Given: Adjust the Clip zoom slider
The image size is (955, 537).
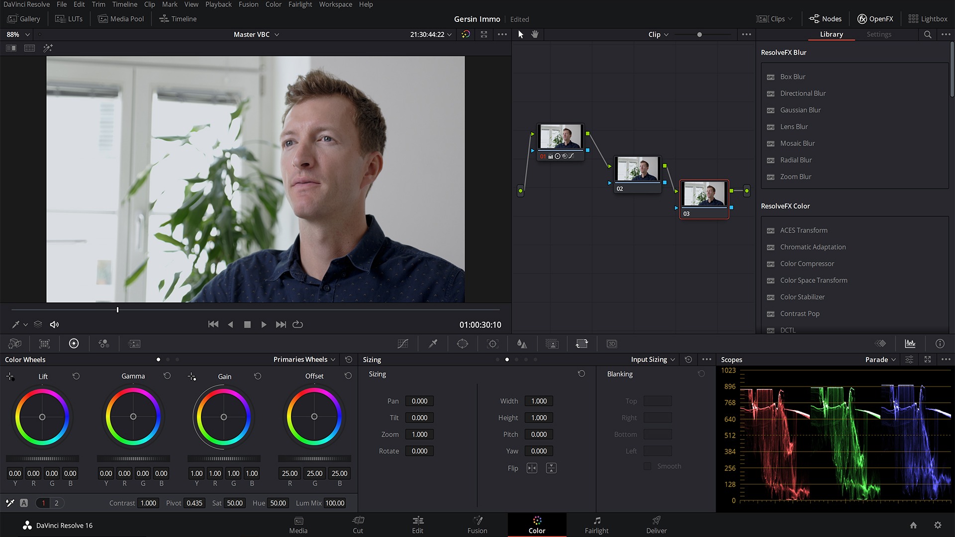Looking at the screenshot, I should [x=699, y=35].
